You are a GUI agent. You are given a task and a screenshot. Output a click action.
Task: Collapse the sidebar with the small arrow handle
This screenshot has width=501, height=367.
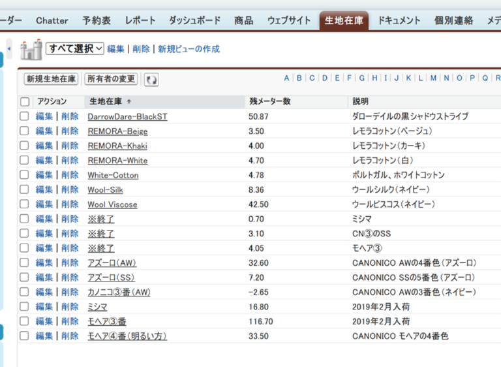(9, 48)
